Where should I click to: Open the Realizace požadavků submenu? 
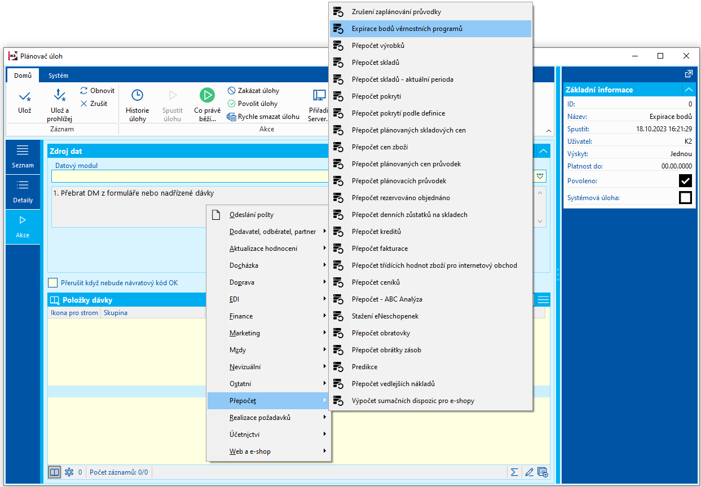[x=268, y=418]
